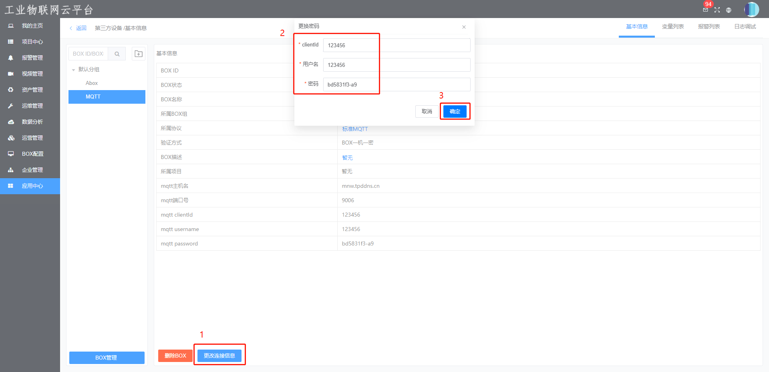Viewport: 769px width, 372px height.
Task: Click the 密码 input field
Action: click(x=397, y=84)
